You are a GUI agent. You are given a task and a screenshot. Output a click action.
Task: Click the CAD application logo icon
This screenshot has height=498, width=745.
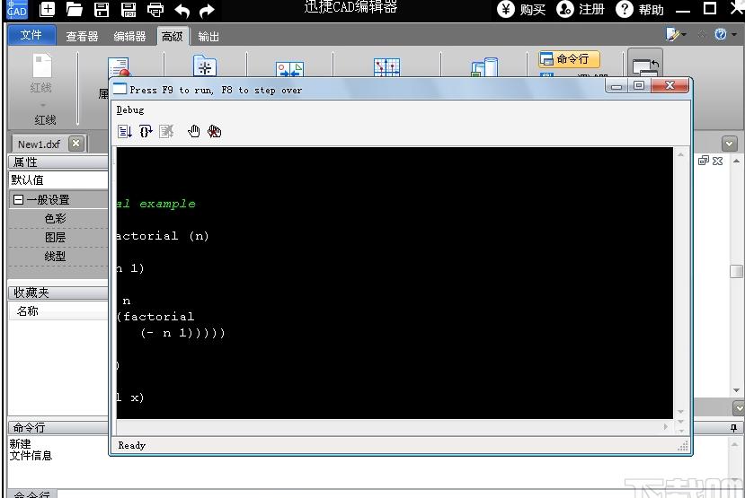click(x=17, y=9)
